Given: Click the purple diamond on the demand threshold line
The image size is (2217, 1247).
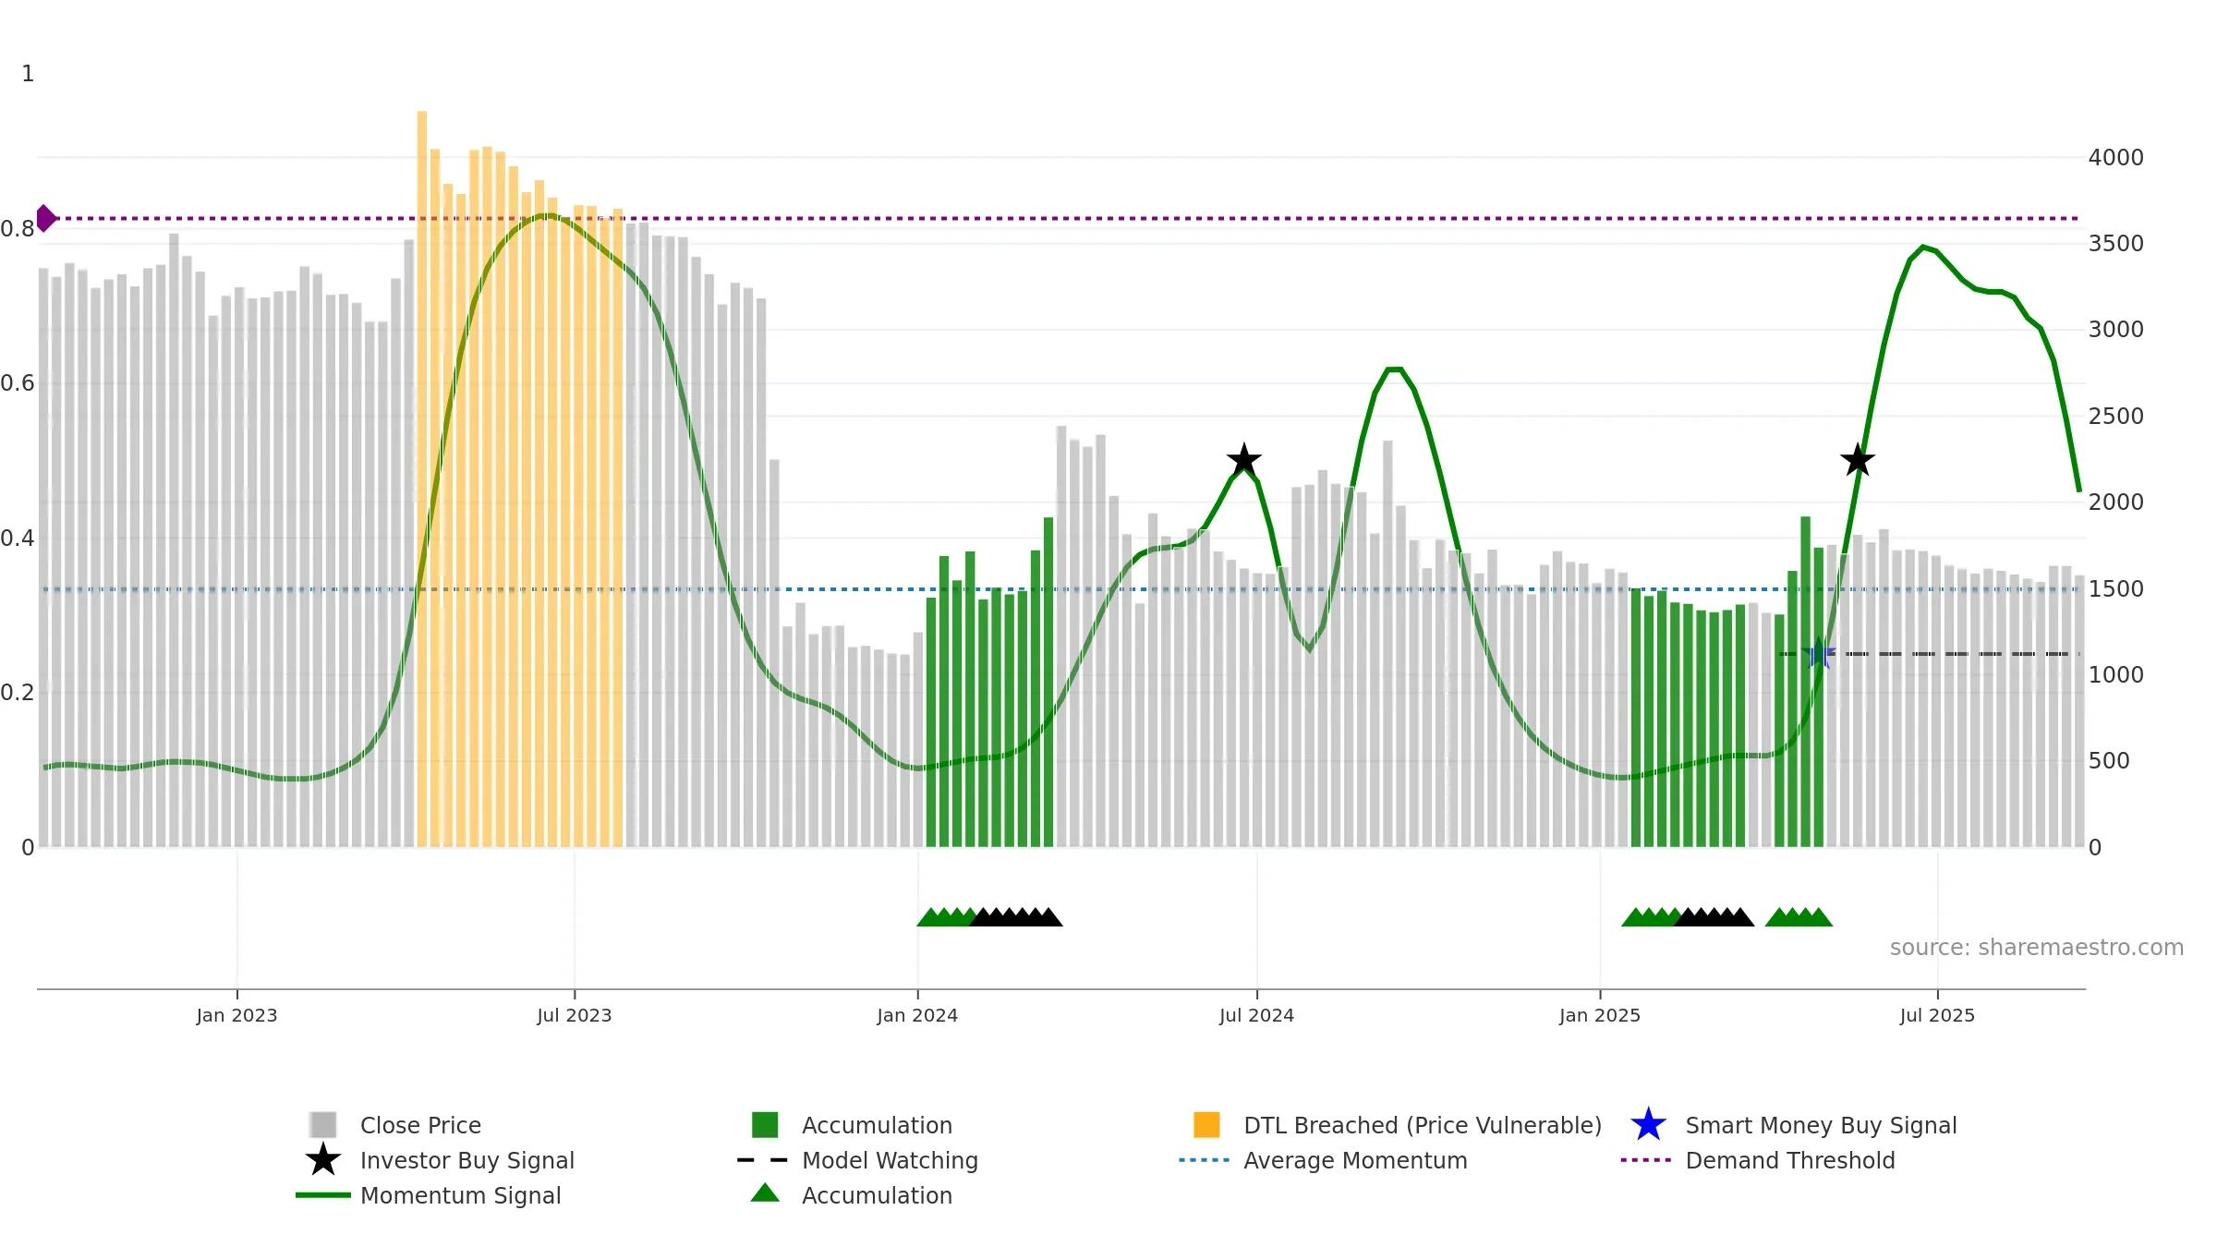Looking at the screenshot, I should click(45, 219).
